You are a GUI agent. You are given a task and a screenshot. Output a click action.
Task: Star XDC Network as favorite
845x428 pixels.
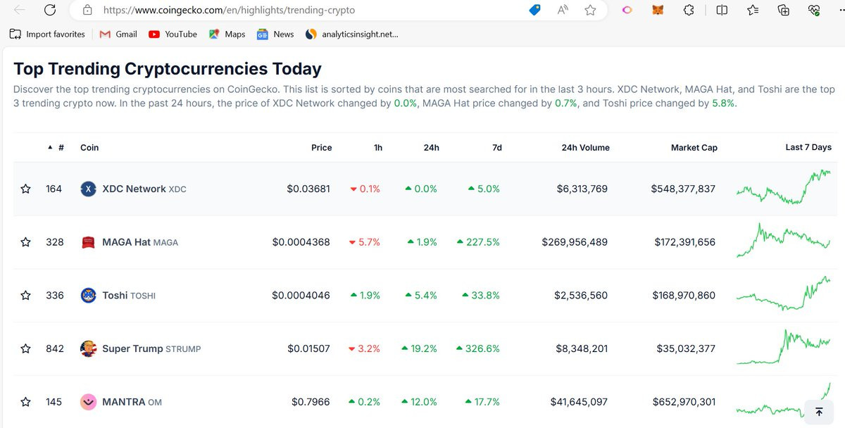(x=26, y=189)
